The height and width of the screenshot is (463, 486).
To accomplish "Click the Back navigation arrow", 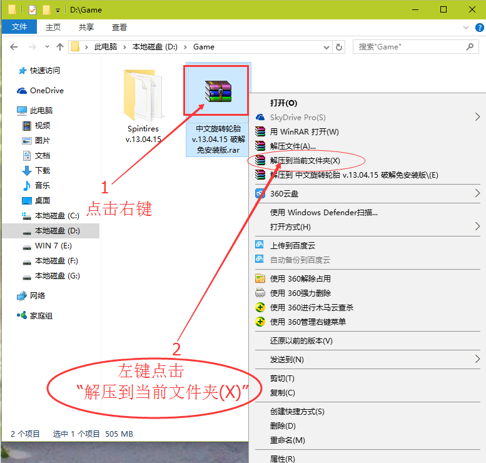I will (x=14, y=47).
